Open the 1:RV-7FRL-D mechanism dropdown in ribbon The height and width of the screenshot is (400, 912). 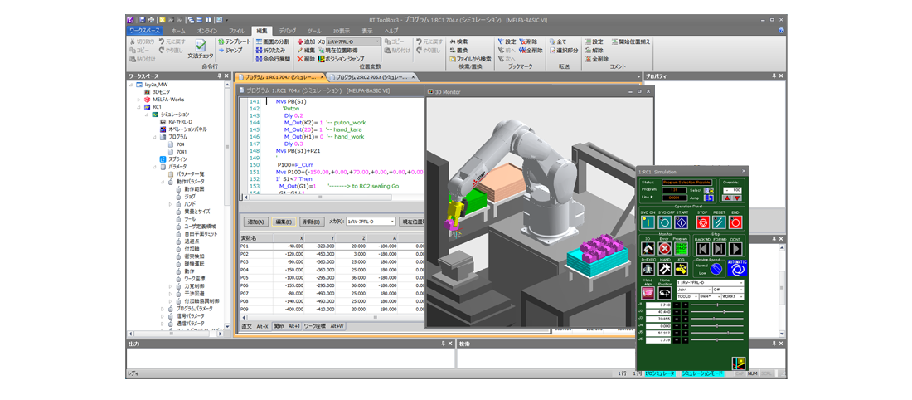(x=353, y=41)
